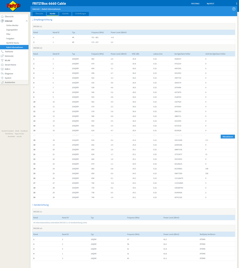Viewport: 239px width, 268px height.
Task: Click the Latenz (ms) column header
Action: [158, 54]
